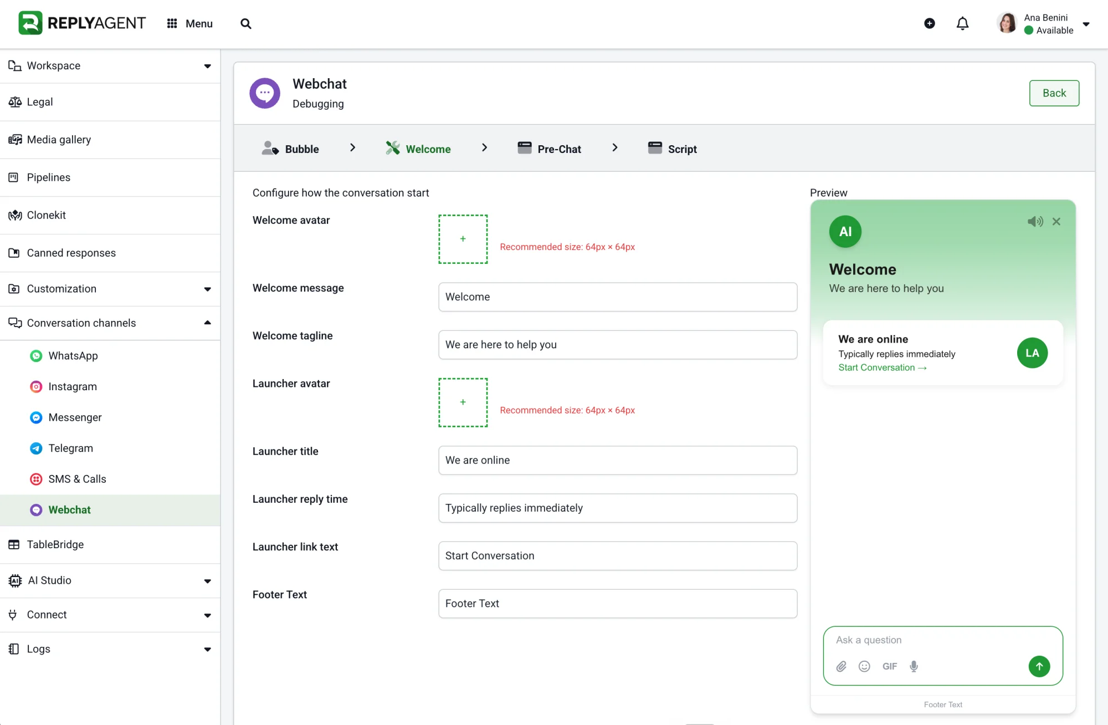Click the "Available" status text
Screen dimensions: 1108x725
1055,30
